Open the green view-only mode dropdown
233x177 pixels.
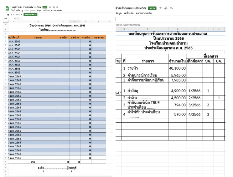tap(30, 14)
